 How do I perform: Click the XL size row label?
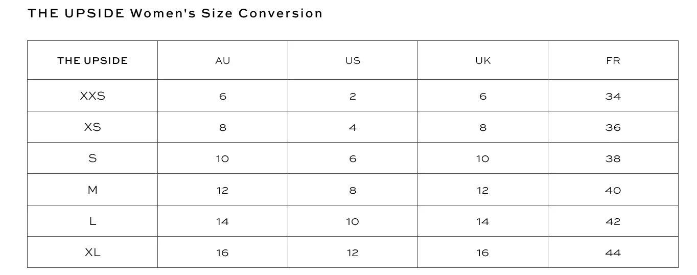92,252
